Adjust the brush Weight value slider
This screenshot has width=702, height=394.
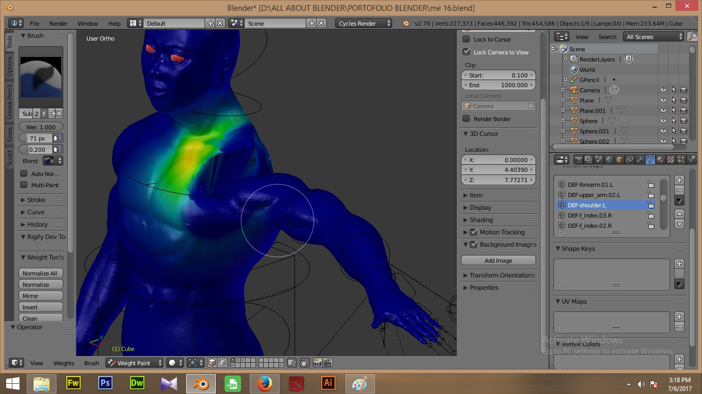(41, 127)
